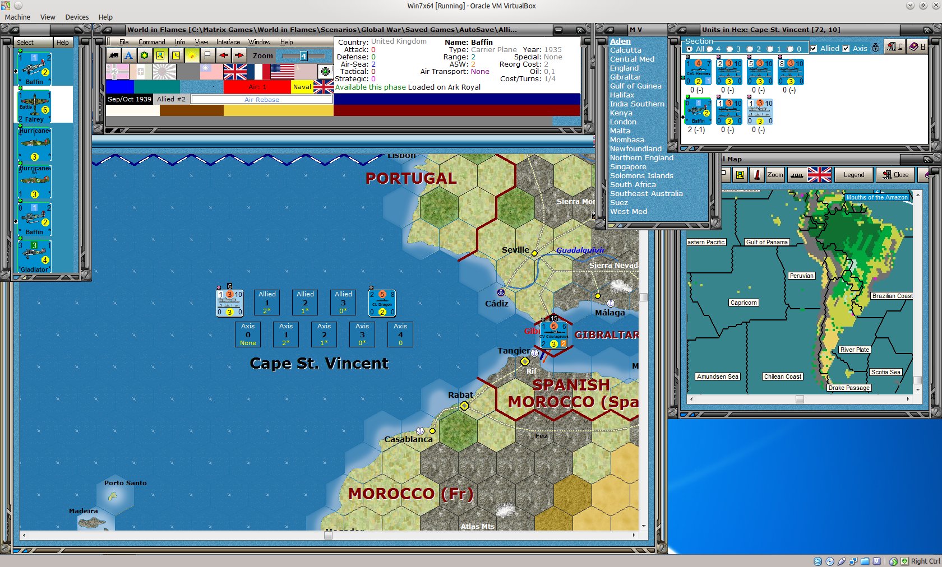This screenshot has width=942, height=567.
Task: Click the UK flag in Global Map toolbar
Action: [x=819, y=175]
